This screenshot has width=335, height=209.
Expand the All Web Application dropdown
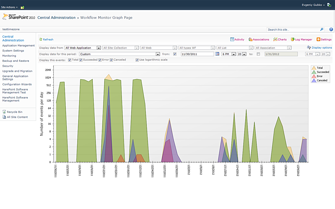point(99,48)
